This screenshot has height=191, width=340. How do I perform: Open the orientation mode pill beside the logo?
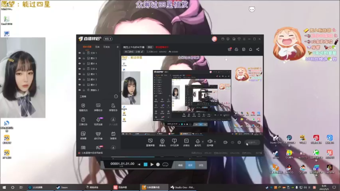(108, 39)
